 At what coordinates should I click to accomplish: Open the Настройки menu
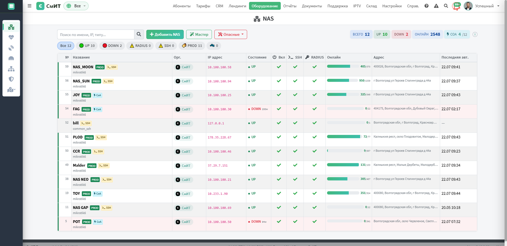tap(392, 6)
